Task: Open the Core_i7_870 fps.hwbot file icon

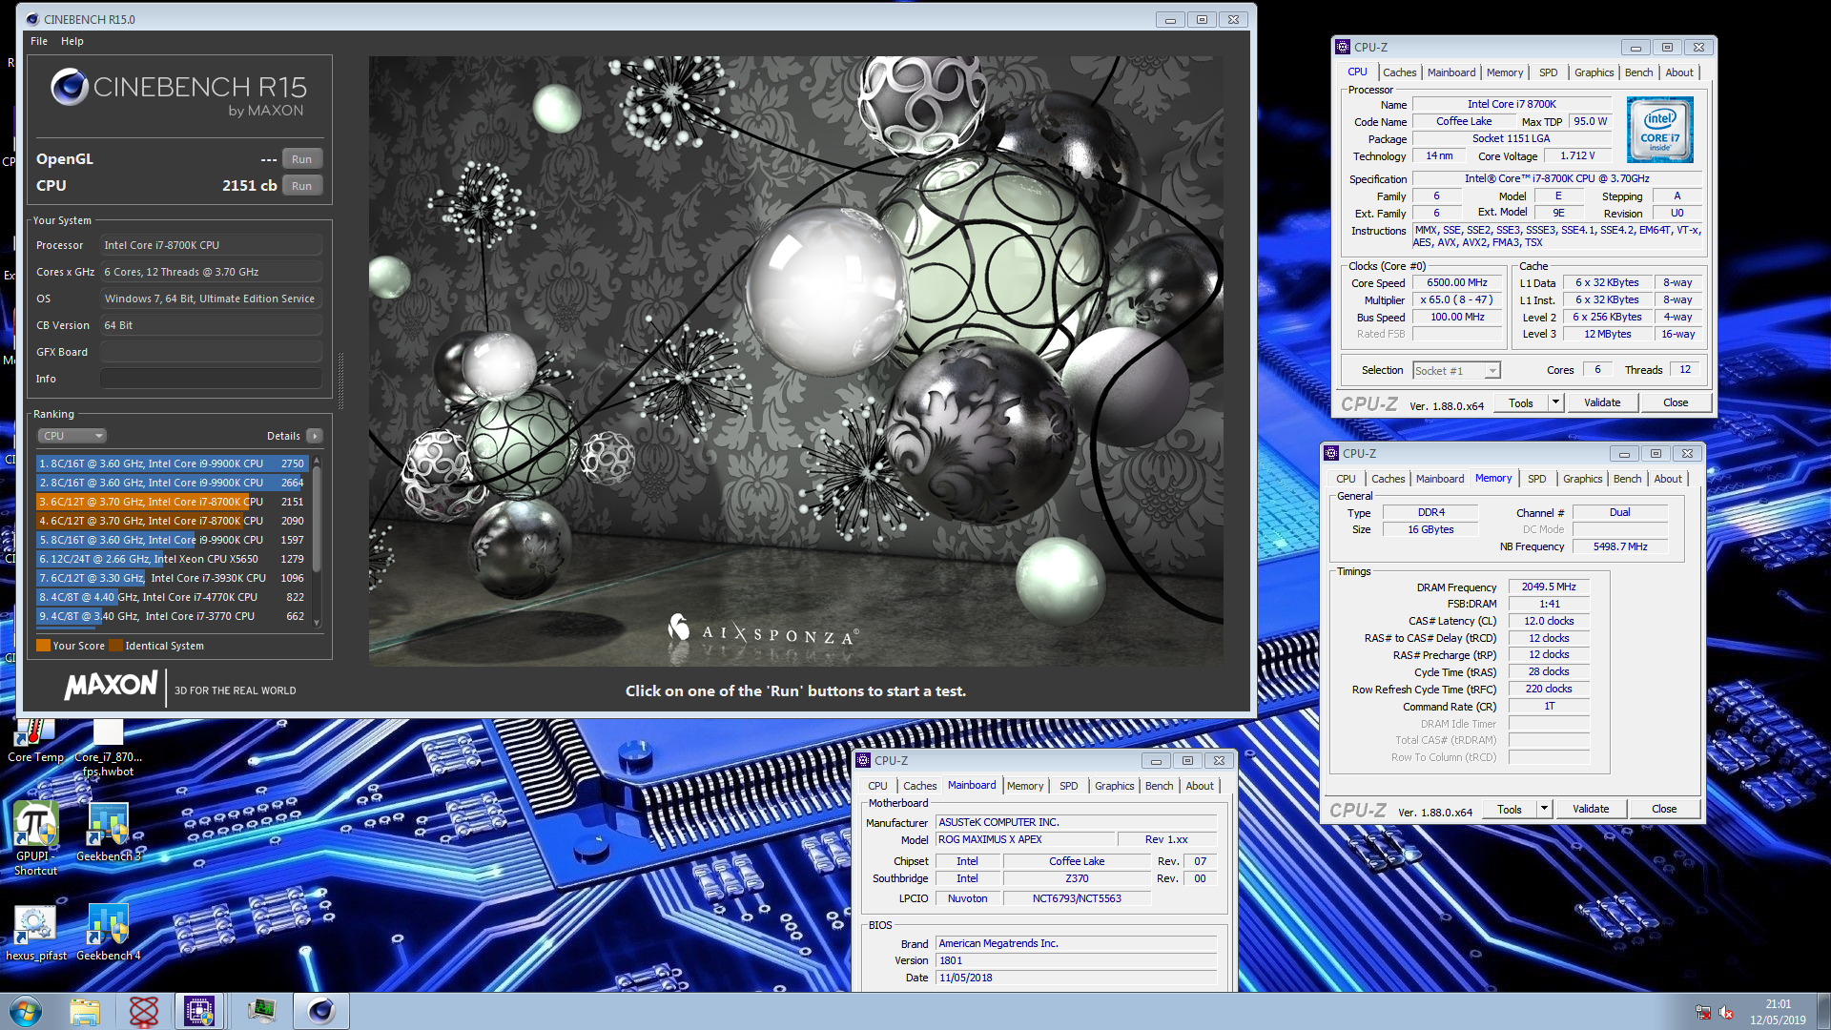Action: coord(108,748)
